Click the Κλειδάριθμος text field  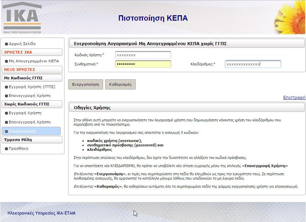(253, 64)
